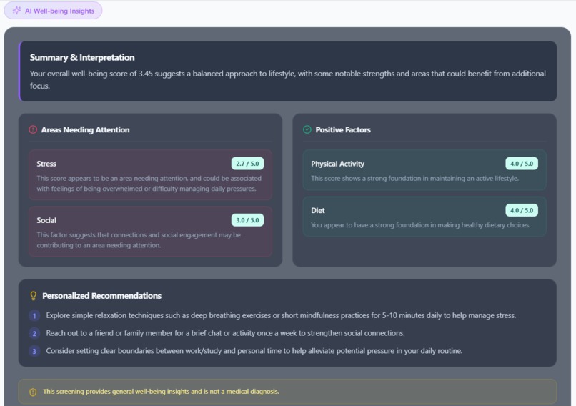Select the Summary & Interpretation heading
The width and height of the screenshot is (576, 406).
click(82, 58)
